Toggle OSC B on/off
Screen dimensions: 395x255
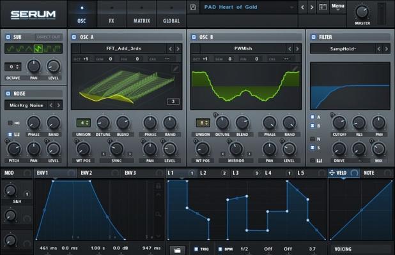point(194,37)
